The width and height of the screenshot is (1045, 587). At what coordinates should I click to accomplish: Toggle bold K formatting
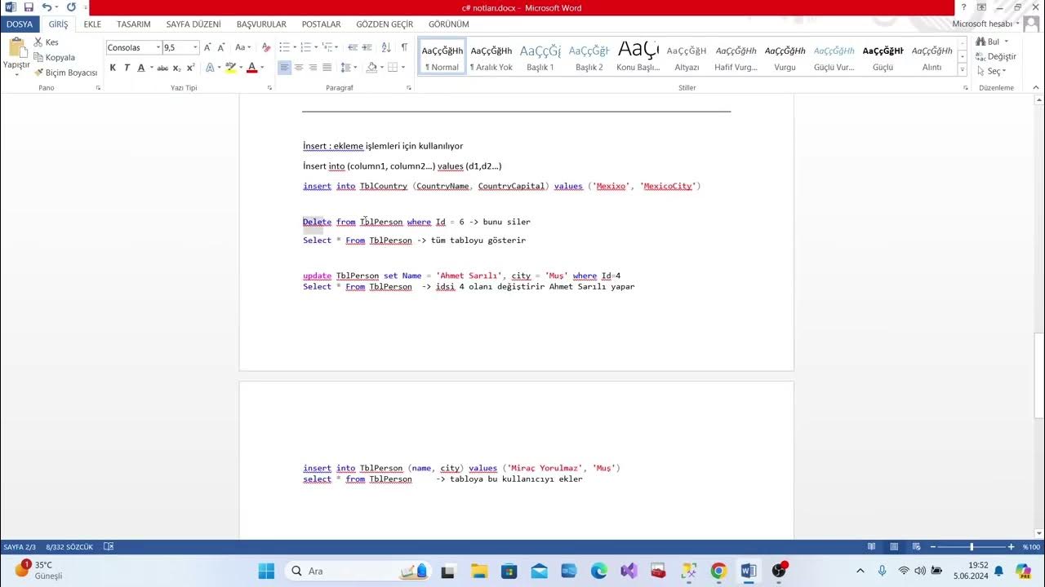pos(113,68)
